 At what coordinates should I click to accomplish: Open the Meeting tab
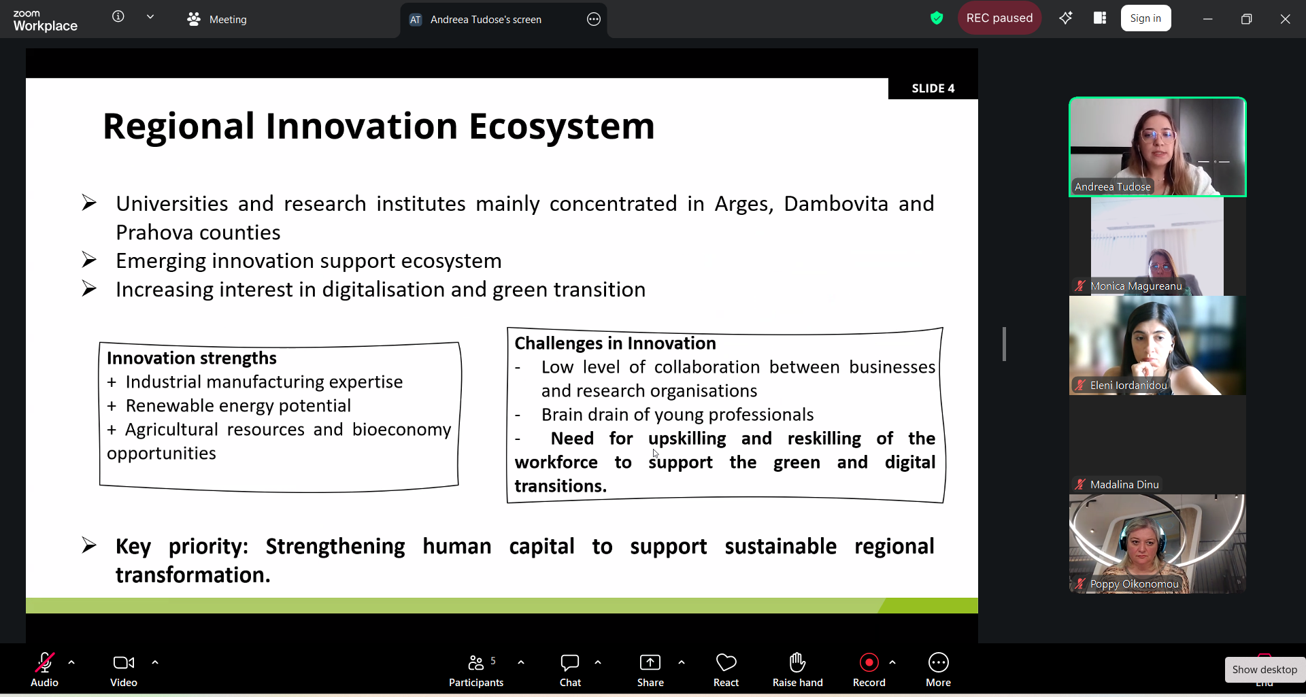point(217,19)
